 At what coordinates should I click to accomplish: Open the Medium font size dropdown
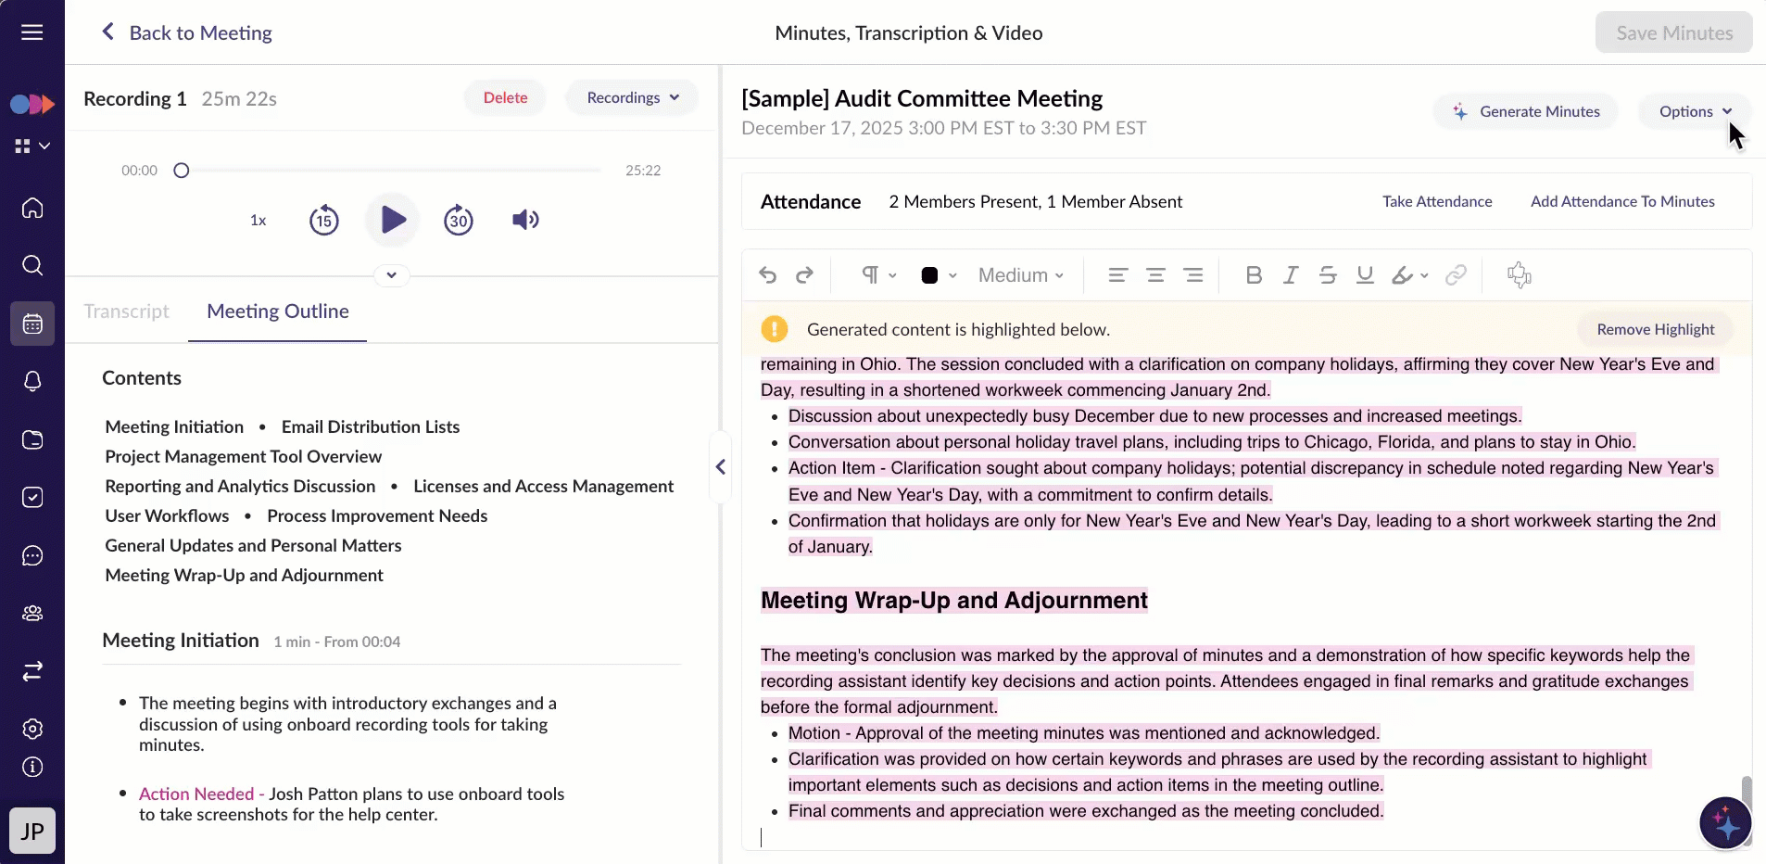click(1021, 275)
